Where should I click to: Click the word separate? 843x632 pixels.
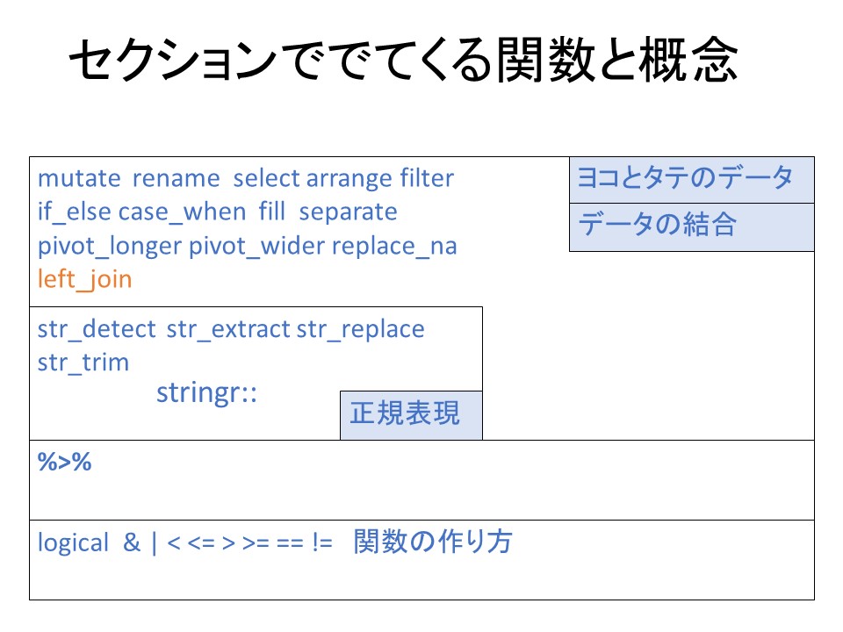click(349, 212)
